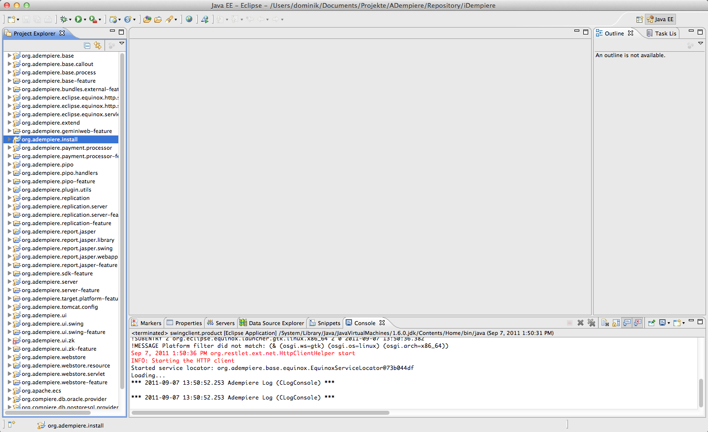Close the Project Explorer tab

click(x=62, y=33)
